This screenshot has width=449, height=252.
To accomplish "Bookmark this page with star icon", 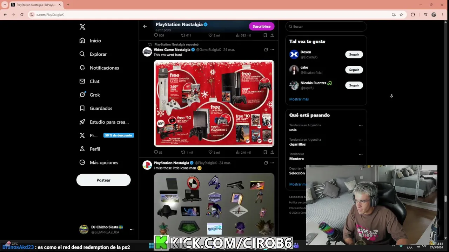I will click(x=401, y=15).
